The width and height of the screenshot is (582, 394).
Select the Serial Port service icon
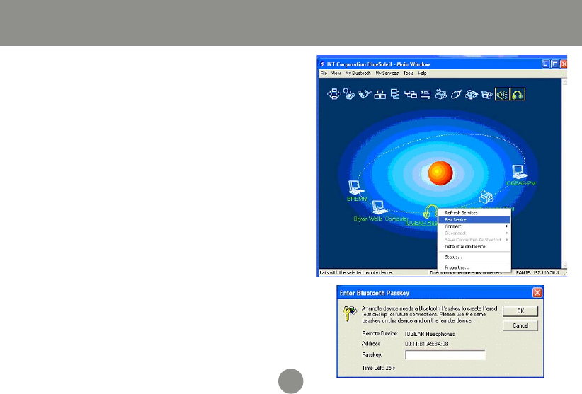pyautogui.click(x=365, y=94)
